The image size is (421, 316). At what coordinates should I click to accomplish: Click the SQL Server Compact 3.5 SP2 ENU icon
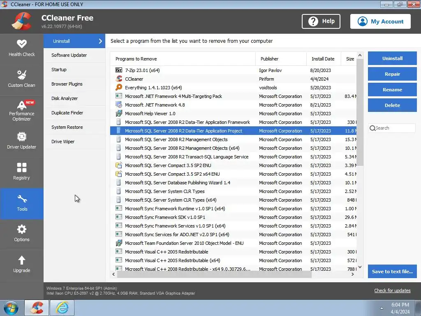pyautogui.click(x=119, y=165)
